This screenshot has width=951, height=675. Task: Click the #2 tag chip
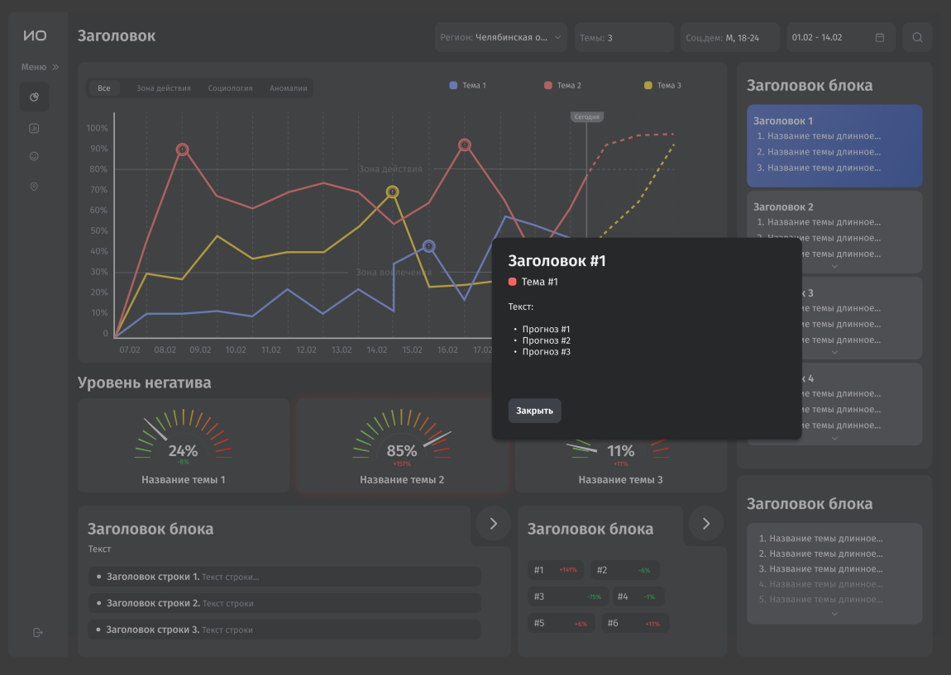tap(624, 569)
